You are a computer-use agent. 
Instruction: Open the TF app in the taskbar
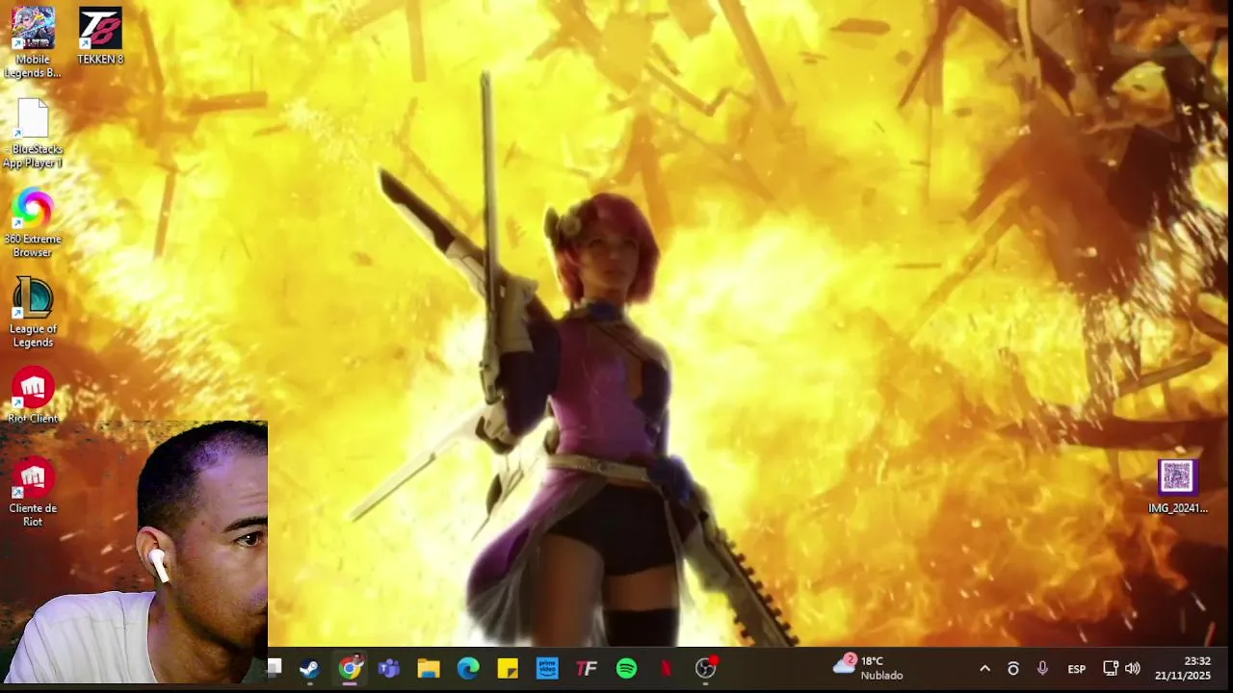tap(587, 668)
